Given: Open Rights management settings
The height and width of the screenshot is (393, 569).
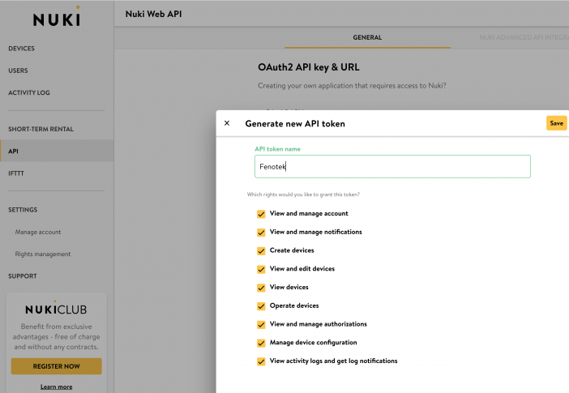Looking at the screenshot, I should pos(43,254).
